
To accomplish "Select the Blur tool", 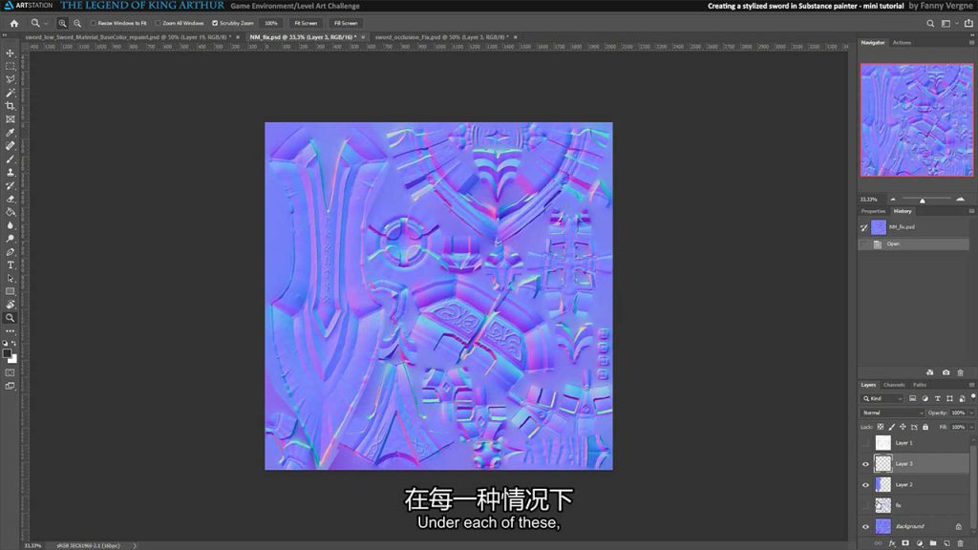I will click(10, 225).
